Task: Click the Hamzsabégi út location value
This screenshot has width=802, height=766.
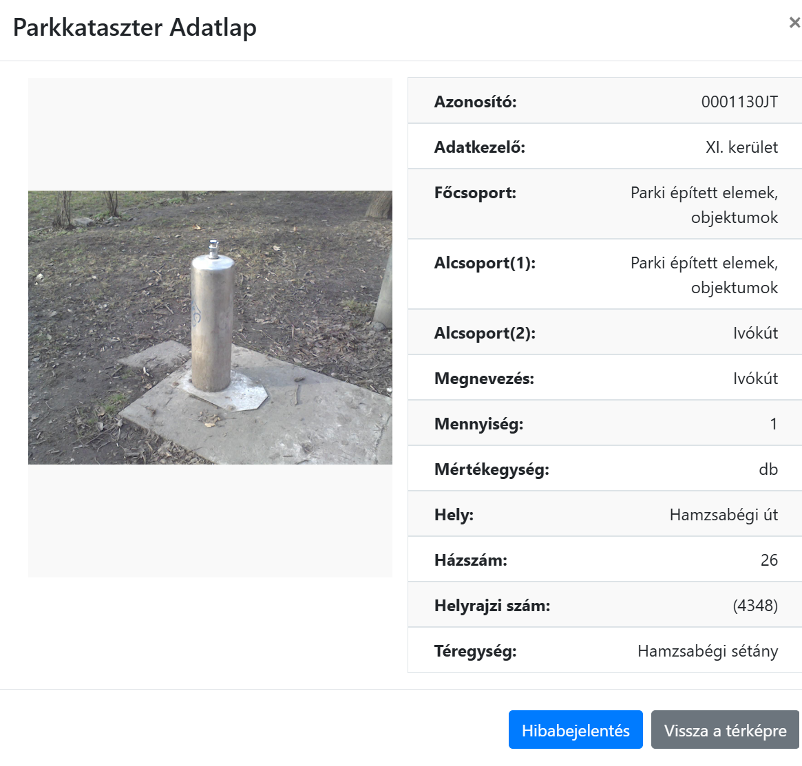Action: click(723, 515)
